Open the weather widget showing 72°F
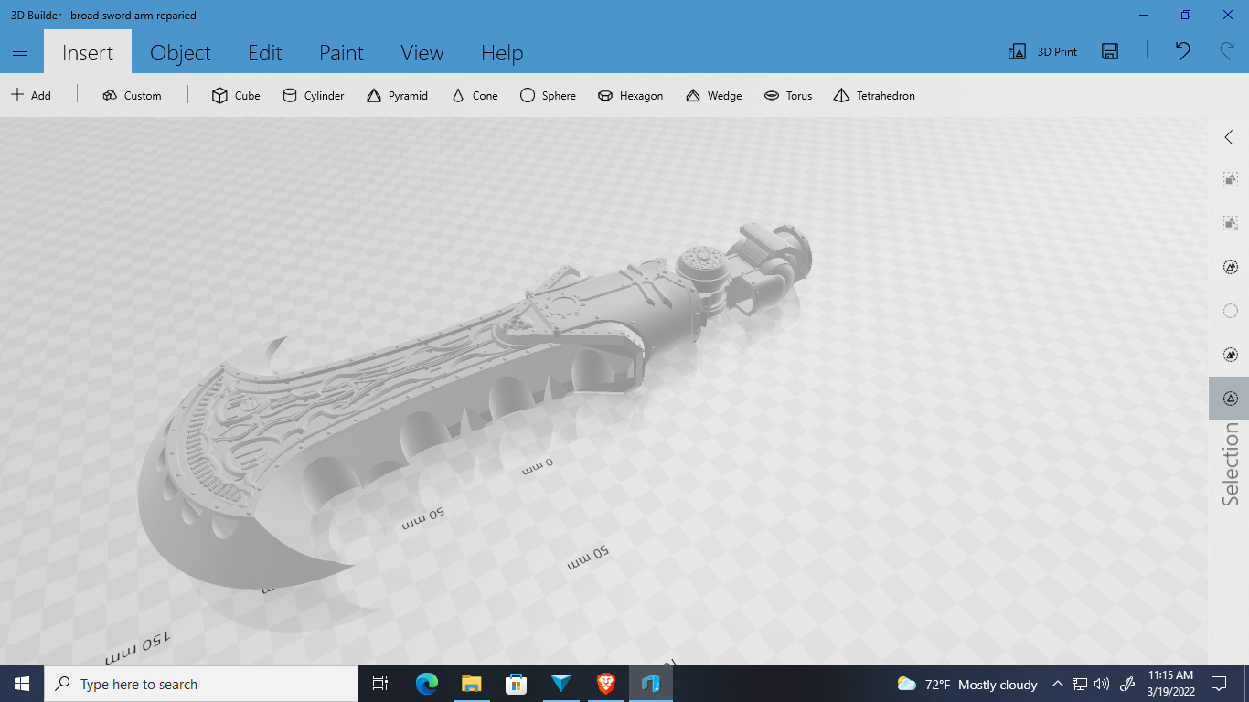 point(967,684)
